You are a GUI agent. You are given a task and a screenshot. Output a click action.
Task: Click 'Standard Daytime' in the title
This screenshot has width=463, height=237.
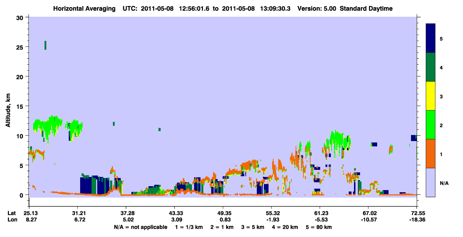(366, 9)
